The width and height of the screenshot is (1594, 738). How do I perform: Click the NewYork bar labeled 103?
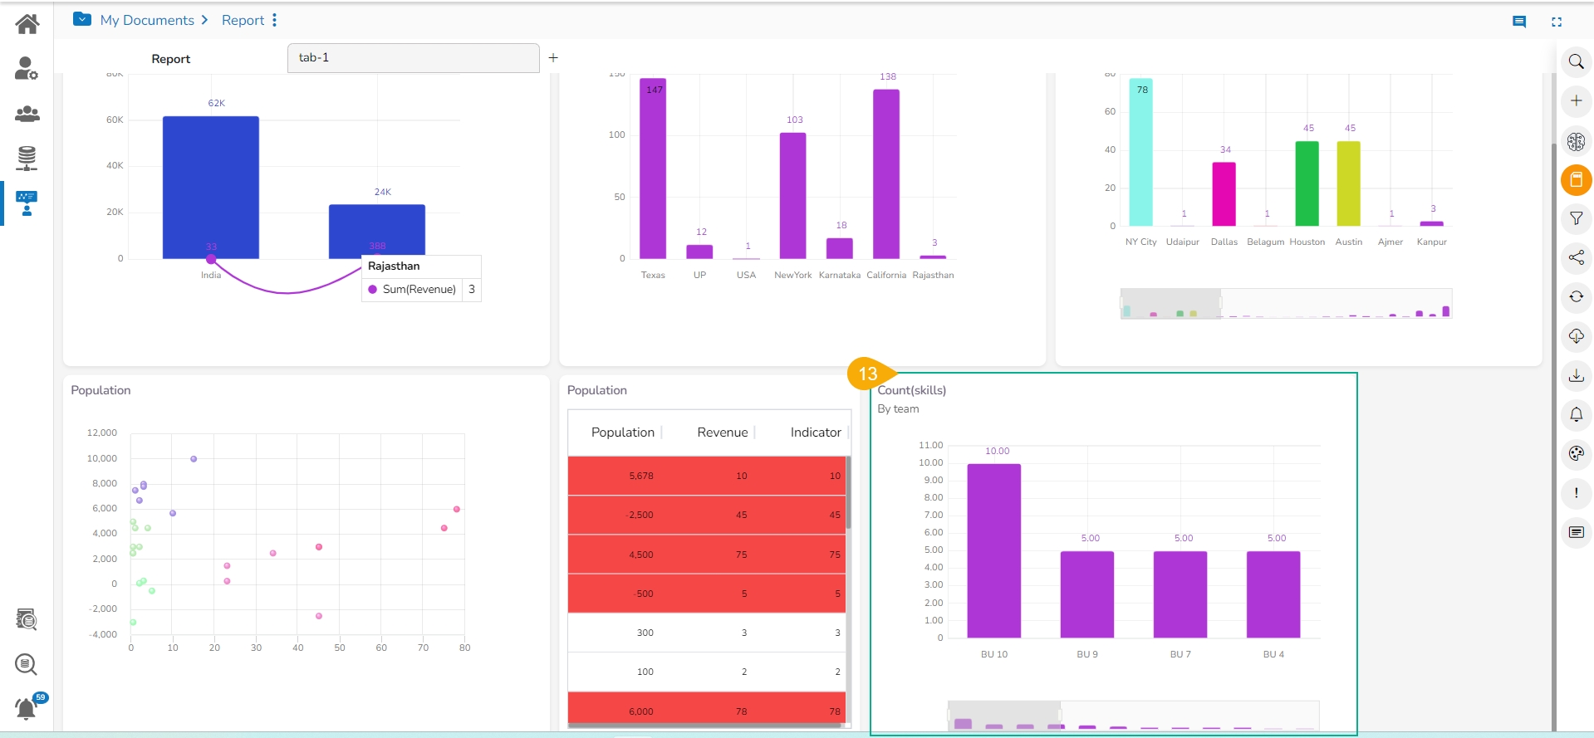point(792,196)
